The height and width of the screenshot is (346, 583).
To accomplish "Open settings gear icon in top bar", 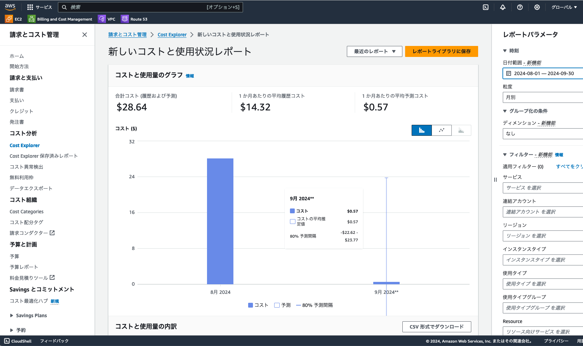I will click(x=537, y=7).
